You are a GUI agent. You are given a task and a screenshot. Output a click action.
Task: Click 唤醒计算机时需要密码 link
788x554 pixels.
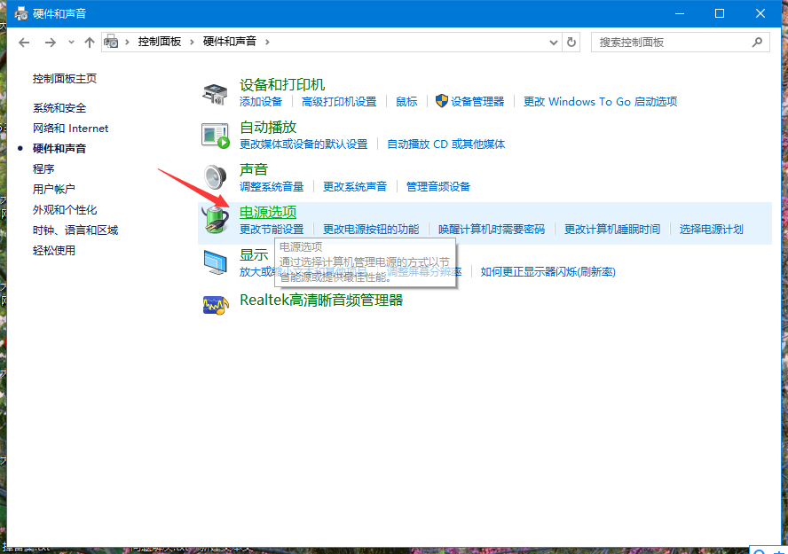(x=492, y=230)
